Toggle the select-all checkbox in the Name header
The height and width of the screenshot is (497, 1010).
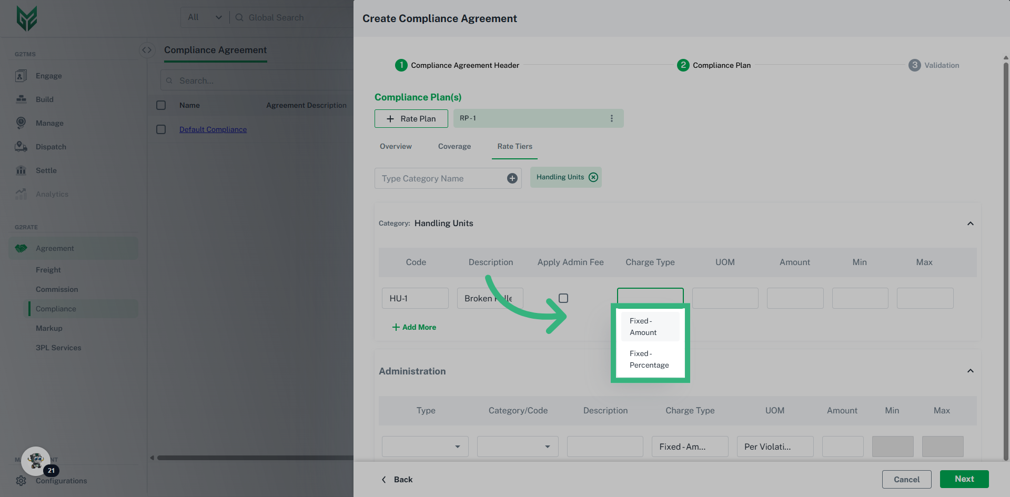(x=161, y=105)
